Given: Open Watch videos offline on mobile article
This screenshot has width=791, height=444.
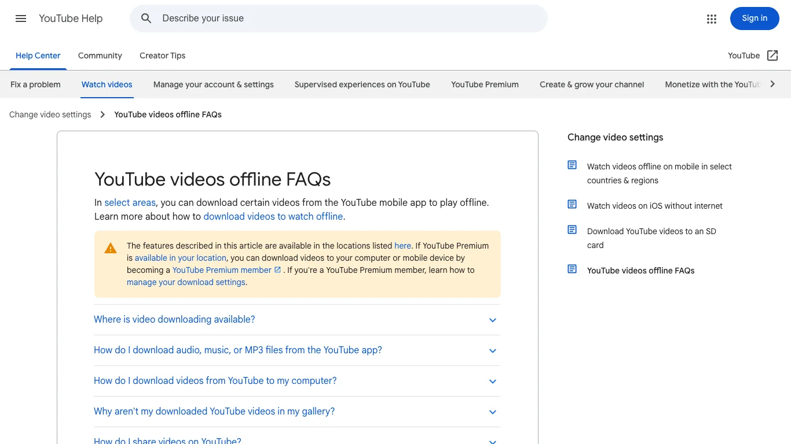Looking at the screenshot, I should pos(660,173).
